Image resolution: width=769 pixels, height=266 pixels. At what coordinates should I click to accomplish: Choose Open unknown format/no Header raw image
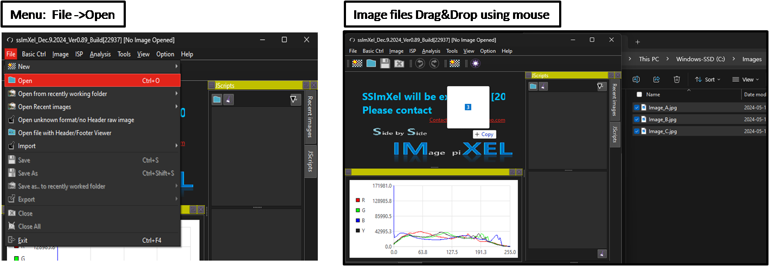click(x=92, y=119)
